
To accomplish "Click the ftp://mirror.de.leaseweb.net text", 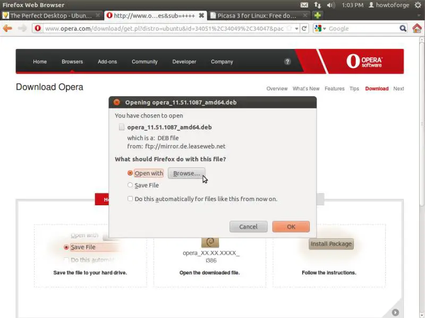I will point(185,146).
